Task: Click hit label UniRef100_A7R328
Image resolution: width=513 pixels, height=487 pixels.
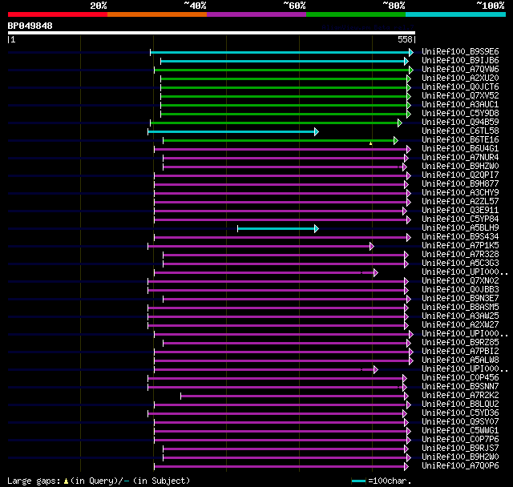Action: (460, 255)
